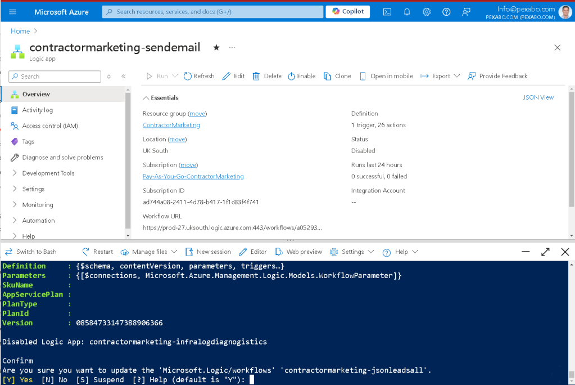Open Cloud Shell Settings dropdown

pyautogui.click(x=352, y=252)
